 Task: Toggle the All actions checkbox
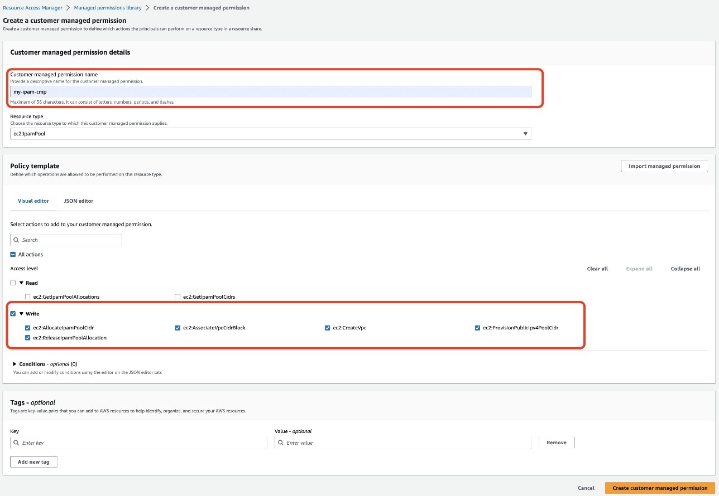click(13, 255)
